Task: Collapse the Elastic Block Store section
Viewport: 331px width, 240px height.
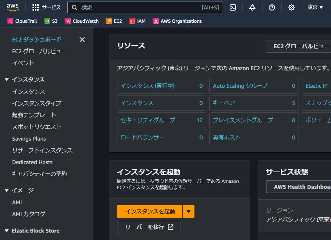Action: pos(7,231)
